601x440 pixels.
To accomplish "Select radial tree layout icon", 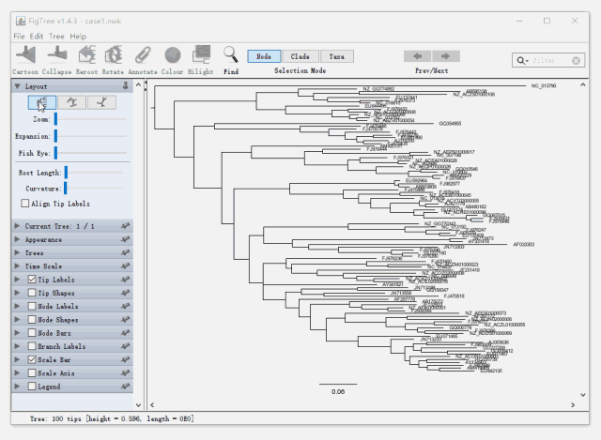I will pyautogui.click(x=101, y=102).
